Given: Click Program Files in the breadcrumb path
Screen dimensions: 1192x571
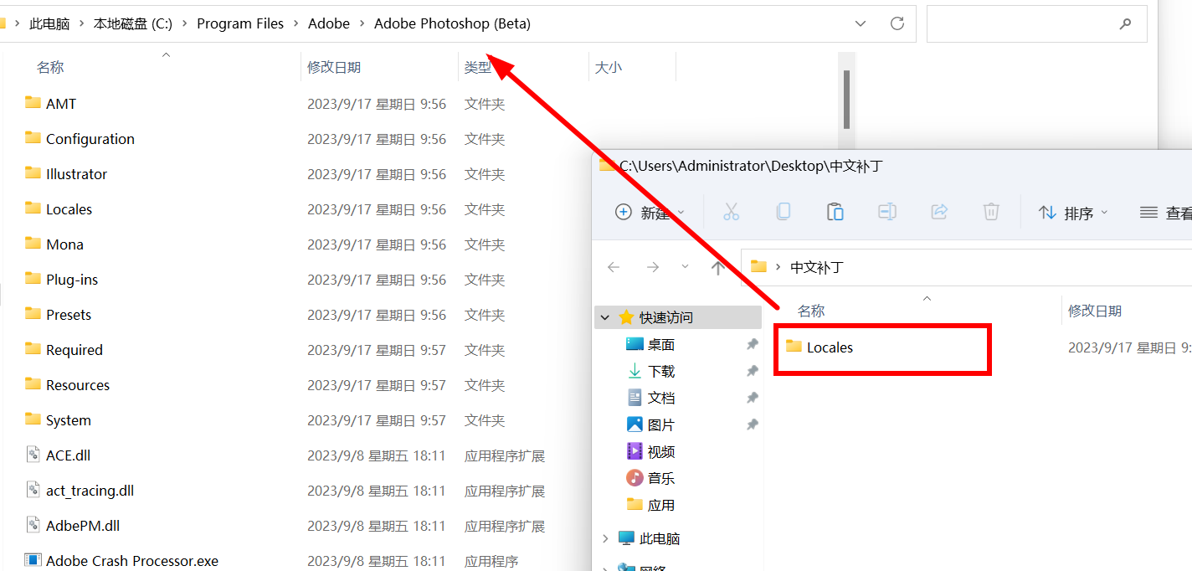Looking at the screenshot, I should click(240, 23).
